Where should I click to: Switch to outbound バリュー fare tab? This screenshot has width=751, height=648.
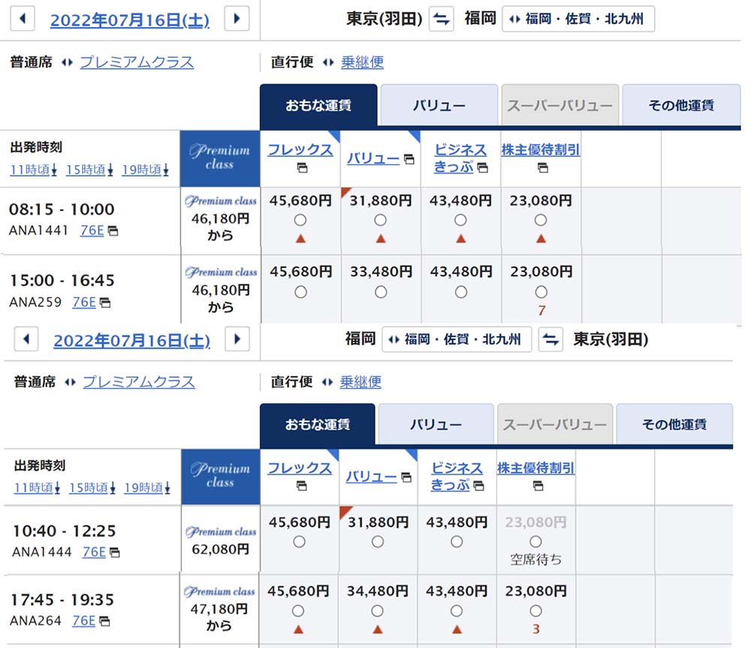(439, 105)
